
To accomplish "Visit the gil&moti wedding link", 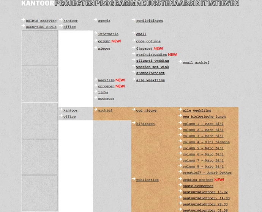I will tap(152, 61).
